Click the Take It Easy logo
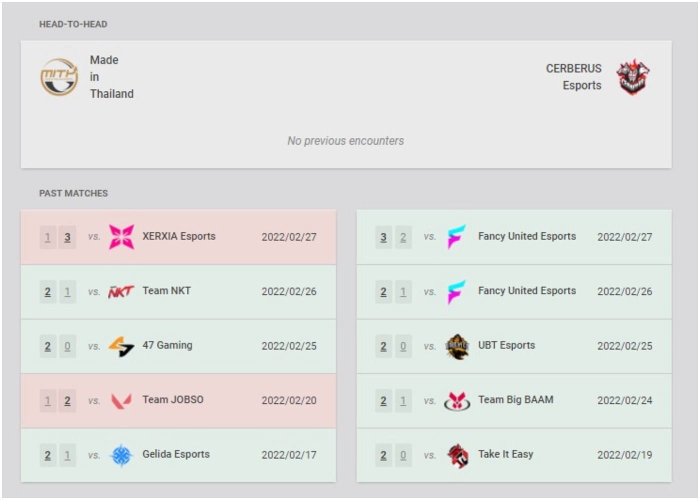Screen dimensions: 700x500 457,455
